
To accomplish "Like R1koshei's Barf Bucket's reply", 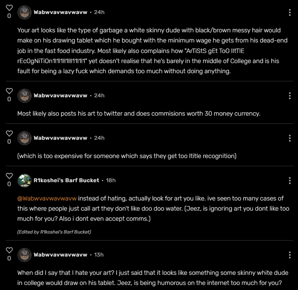I will [9, 176].
